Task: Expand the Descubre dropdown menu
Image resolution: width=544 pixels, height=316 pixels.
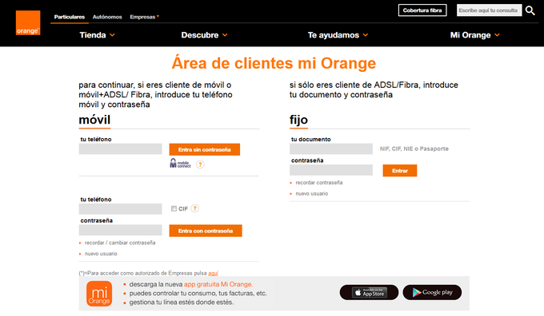Action: tap(204, 35)
